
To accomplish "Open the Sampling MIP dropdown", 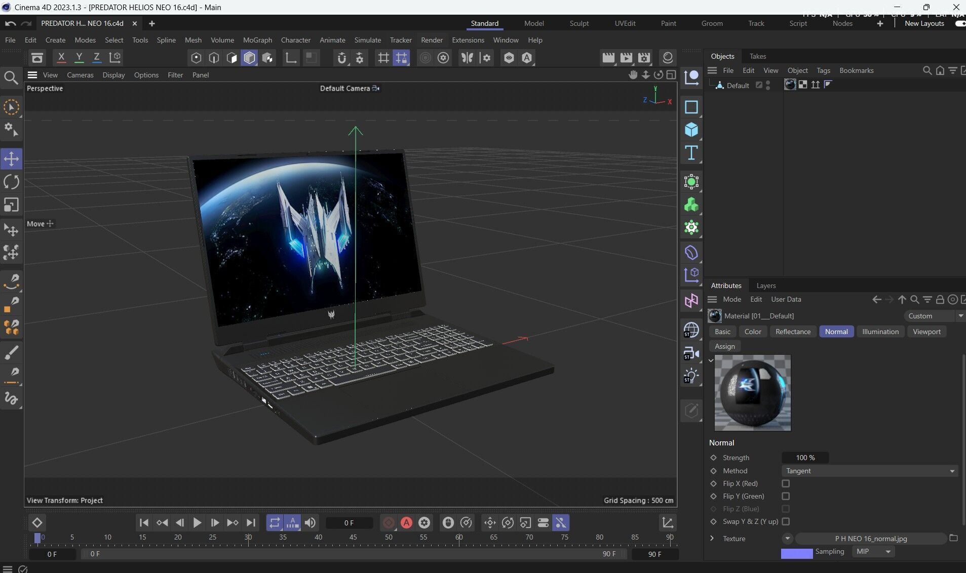I will [x=873, y=551].
